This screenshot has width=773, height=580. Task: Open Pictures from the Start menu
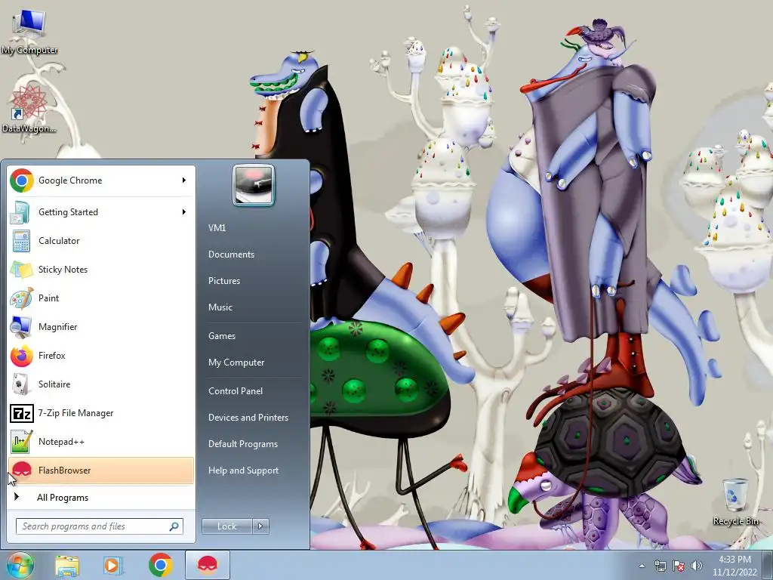point(224,281)
